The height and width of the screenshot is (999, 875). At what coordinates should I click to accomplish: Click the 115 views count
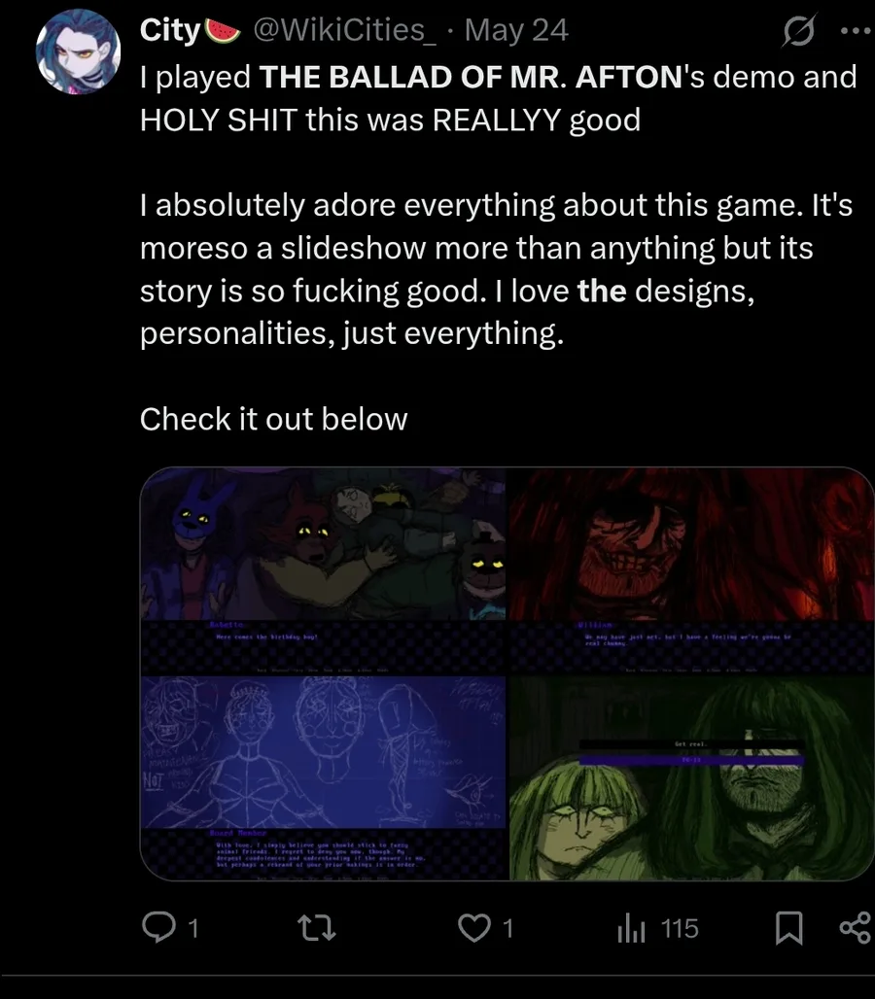680,929
